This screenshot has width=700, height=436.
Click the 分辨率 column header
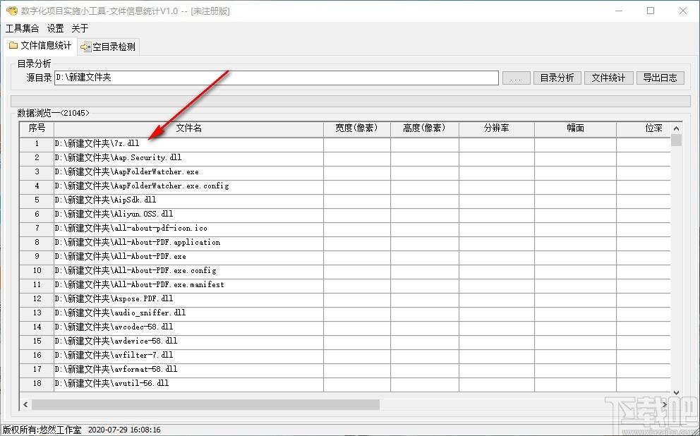pyautogui.click(x=497, y=128)
